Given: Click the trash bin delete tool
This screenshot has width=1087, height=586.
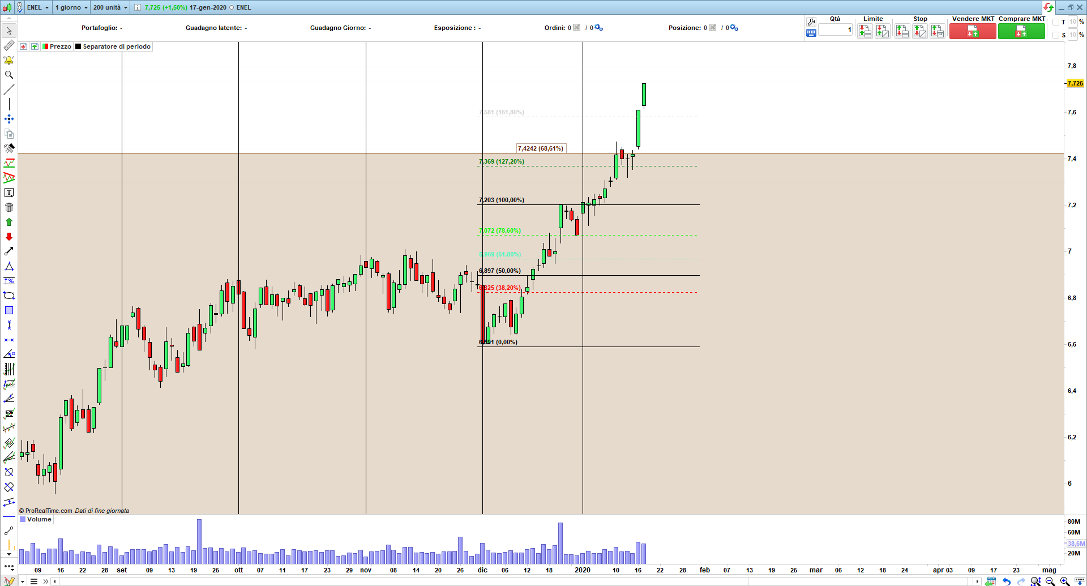Looking at the screenshot, I should (9, 207).
